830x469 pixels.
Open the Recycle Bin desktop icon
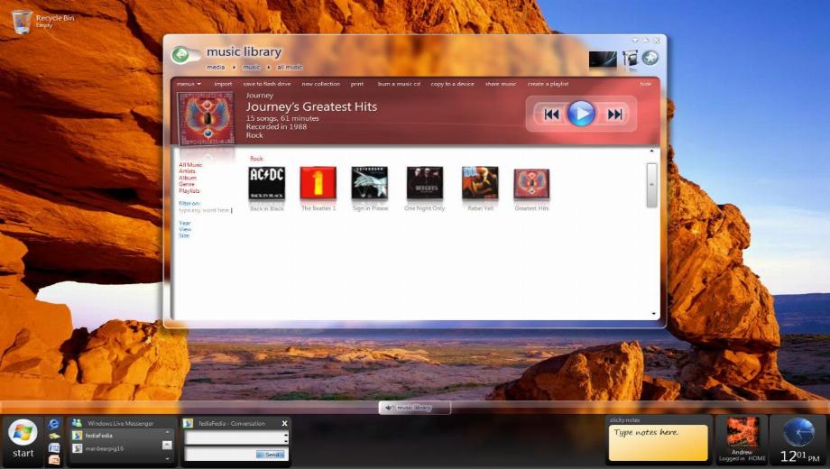coord(22,22)
